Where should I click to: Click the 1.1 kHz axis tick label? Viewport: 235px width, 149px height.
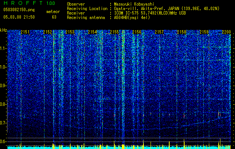point(3,48)
